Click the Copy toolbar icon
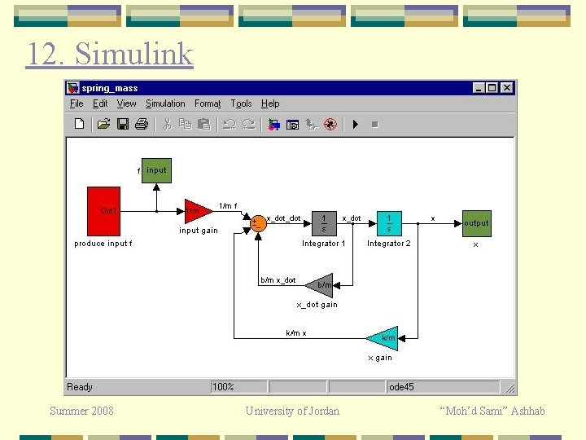586x440 pixels. tap(185, 124)
